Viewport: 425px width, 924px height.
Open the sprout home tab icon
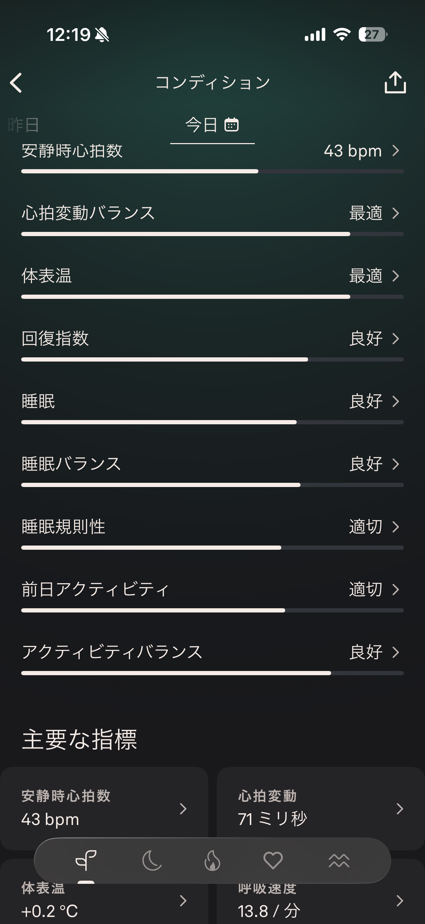(x=86, y=860)
